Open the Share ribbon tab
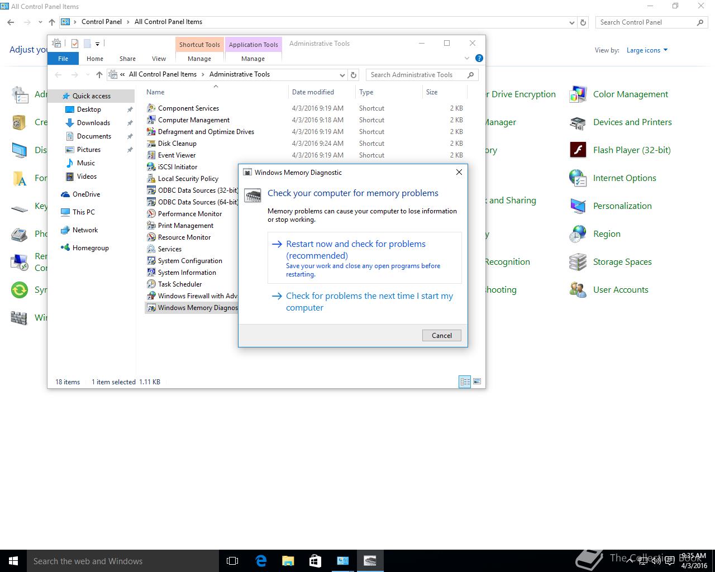Viewport: 715px width, 572px height. click(127, 59)
